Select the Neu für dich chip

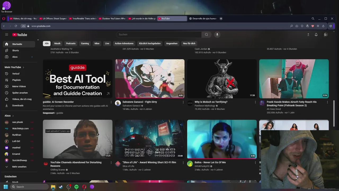189,44
